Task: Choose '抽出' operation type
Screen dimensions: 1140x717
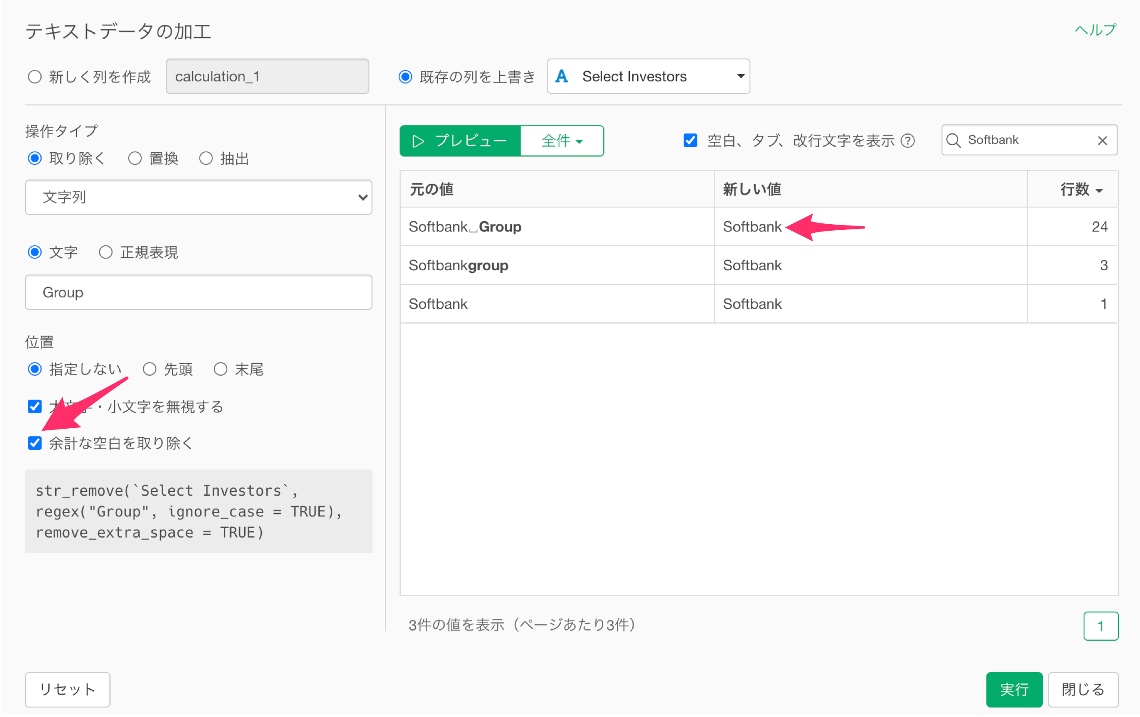Action: (206, 158)
